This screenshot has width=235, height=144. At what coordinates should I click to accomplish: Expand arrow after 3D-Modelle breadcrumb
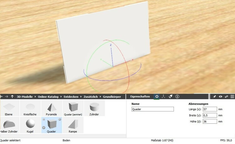pyautogui.click(x=35, y=97)
